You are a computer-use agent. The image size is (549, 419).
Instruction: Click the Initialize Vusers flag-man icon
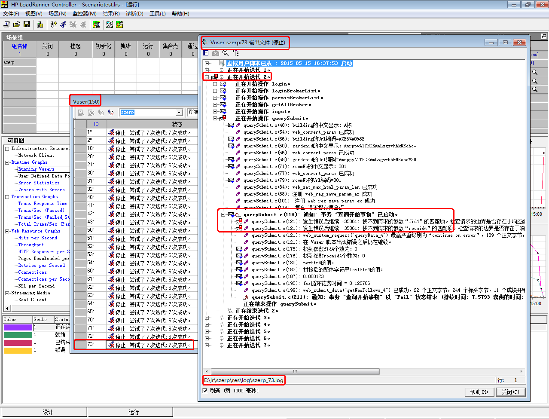54,24
